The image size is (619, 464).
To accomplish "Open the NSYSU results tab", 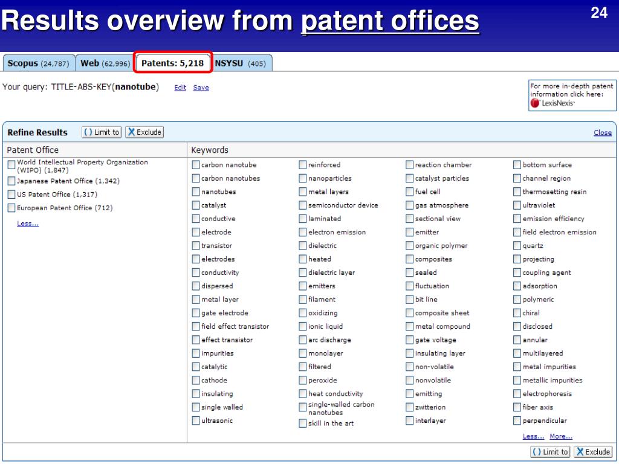I will point(240,63).
